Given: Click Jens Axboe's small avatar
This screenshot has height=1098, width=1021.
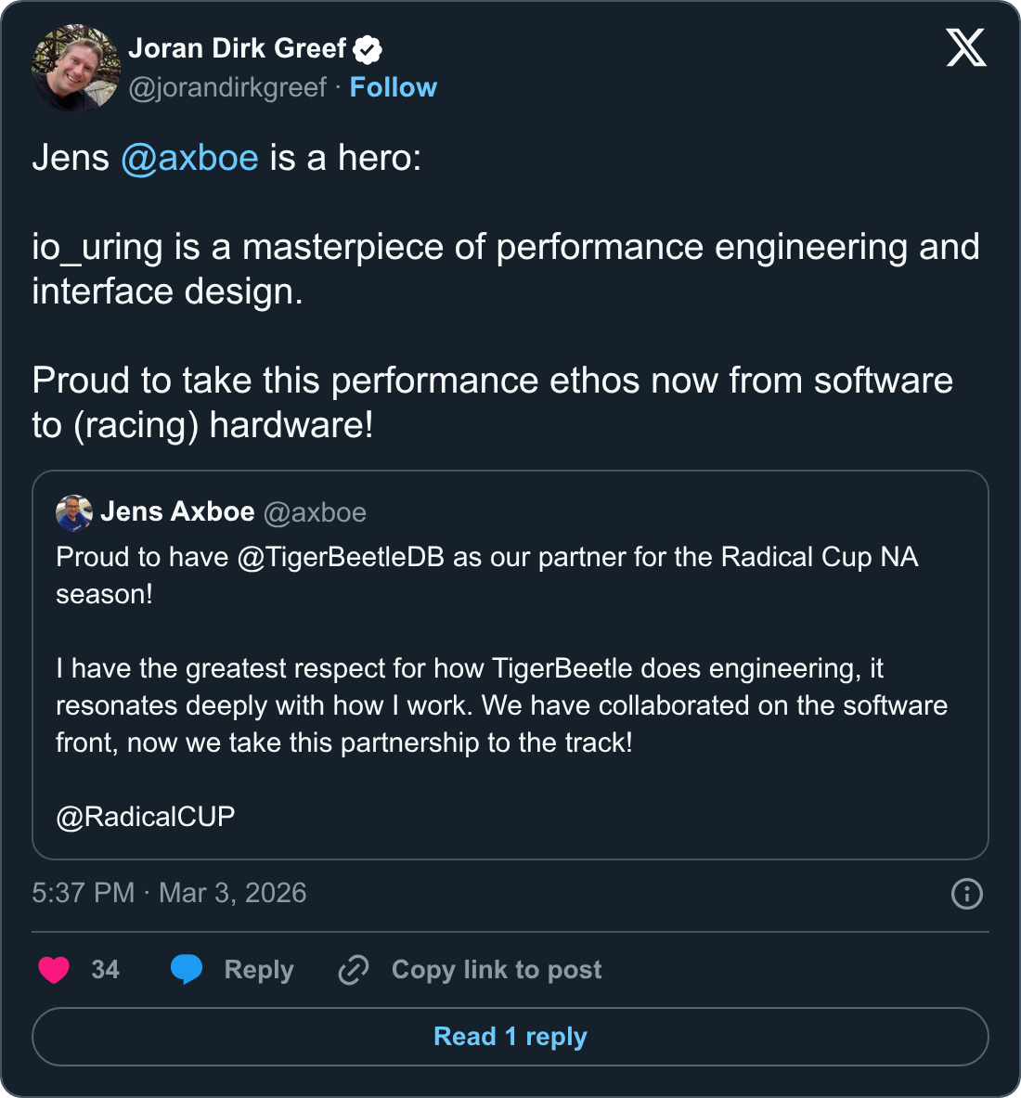Looking at the screenshot, I should click(x=74, y=512).
